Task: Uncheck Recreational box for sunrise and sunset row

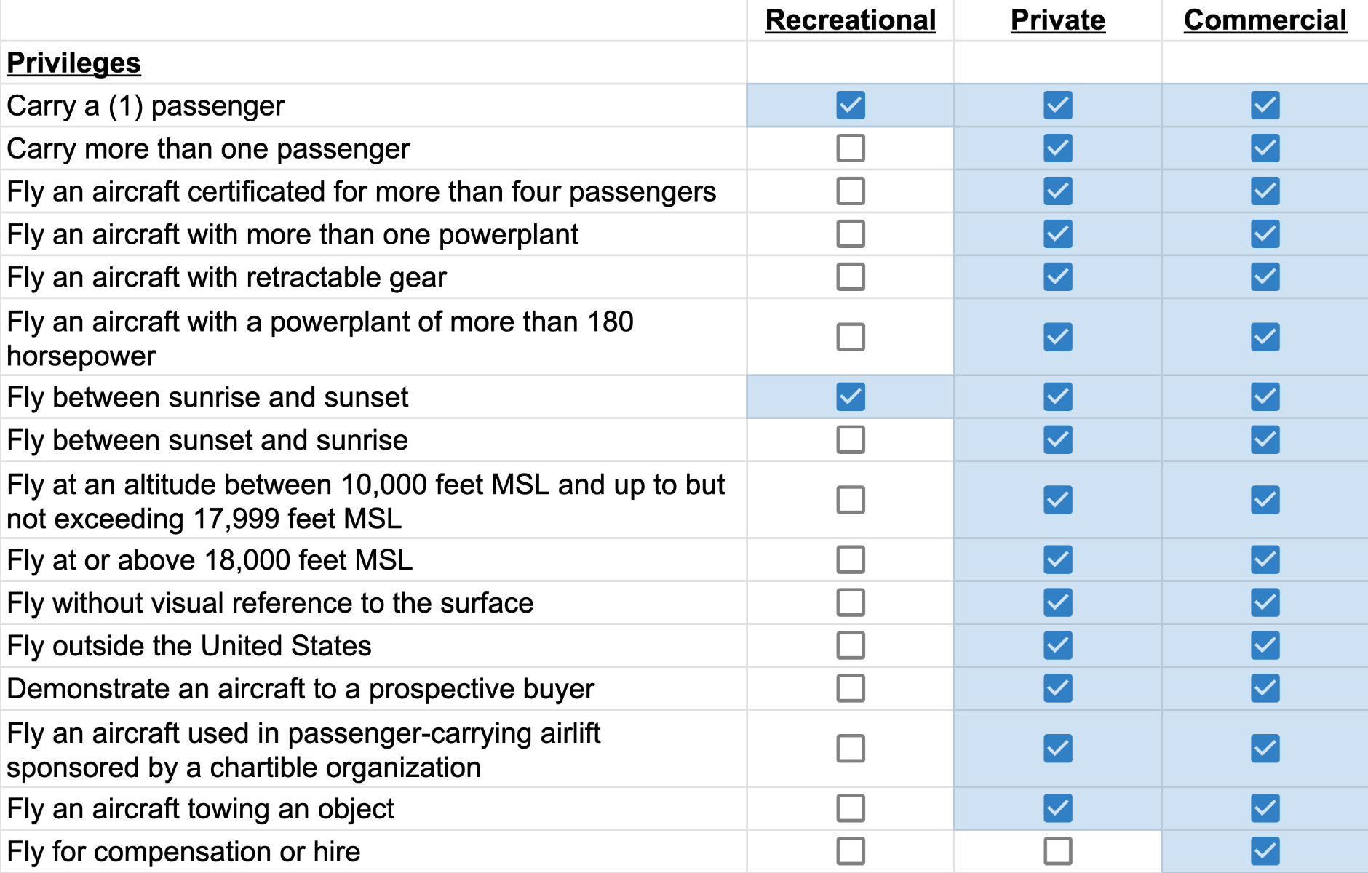Action: [x=850, y=397]
